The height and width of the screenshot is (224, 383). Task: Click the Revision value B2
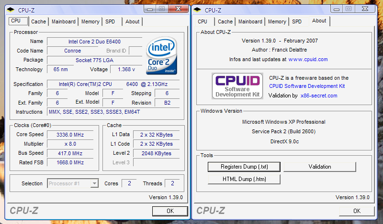(x=167, y=103)
